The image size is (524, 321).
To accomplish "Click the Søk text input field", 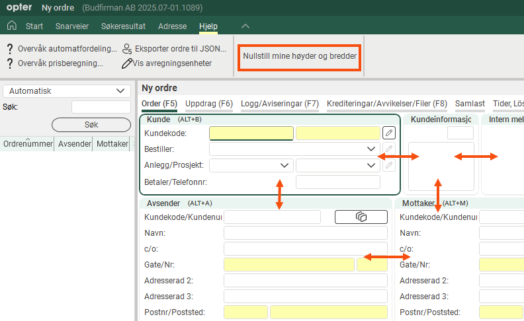I will point(101,107).
